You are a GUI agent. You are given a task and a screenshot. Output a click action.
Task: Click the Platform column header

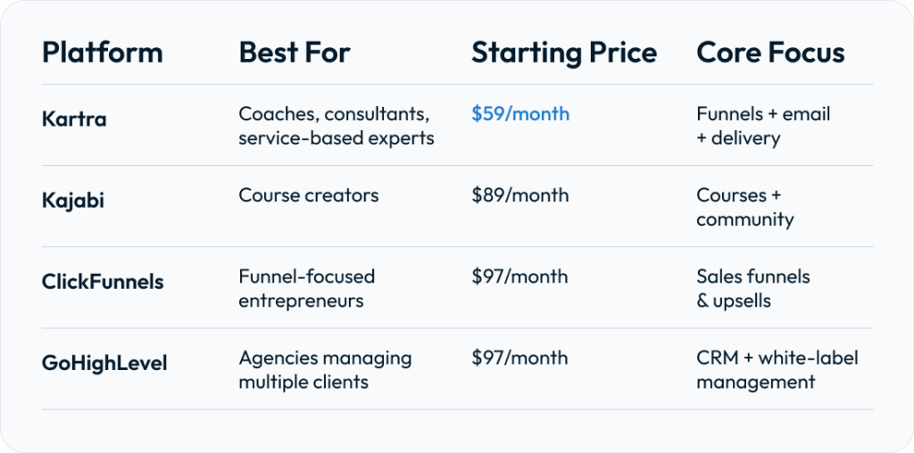102,53
